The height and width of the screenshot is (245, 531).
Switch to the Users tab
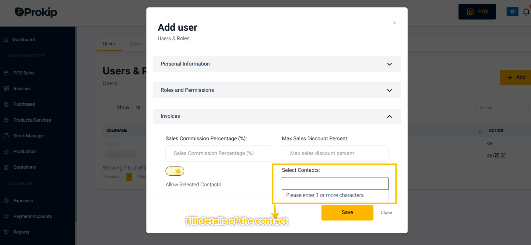pyautogui.click(x=109, y=44)
